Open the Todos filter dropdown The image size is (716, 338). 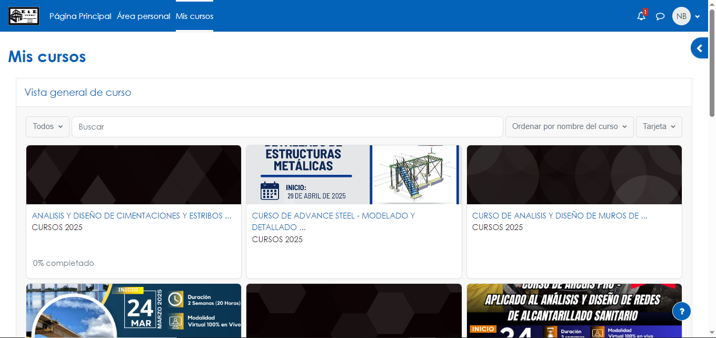click(47, 127)
